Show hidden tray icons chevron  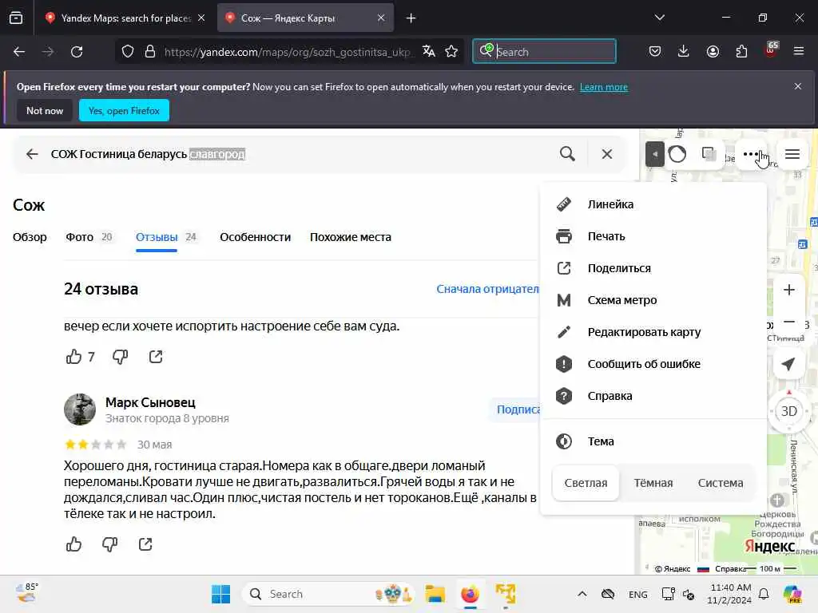pyautogui.click(x=582, y=594)
